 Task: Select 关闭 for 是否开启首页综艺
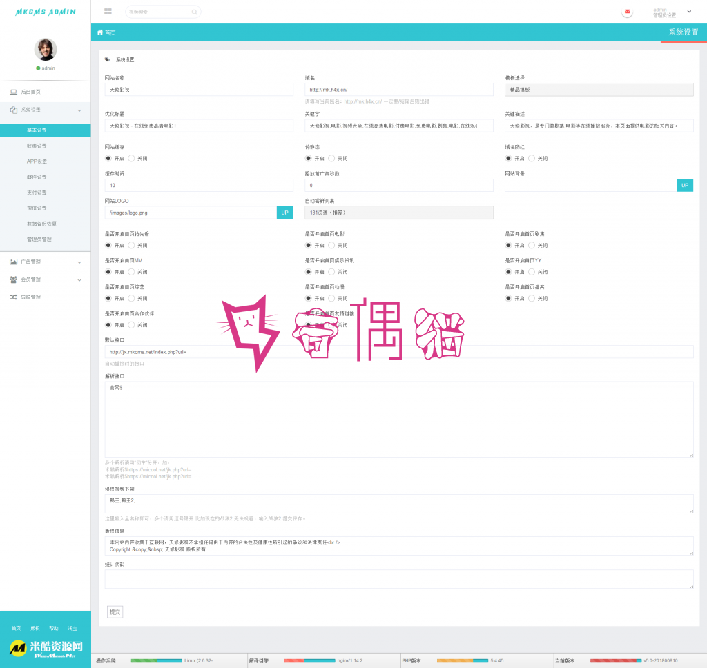131,298
